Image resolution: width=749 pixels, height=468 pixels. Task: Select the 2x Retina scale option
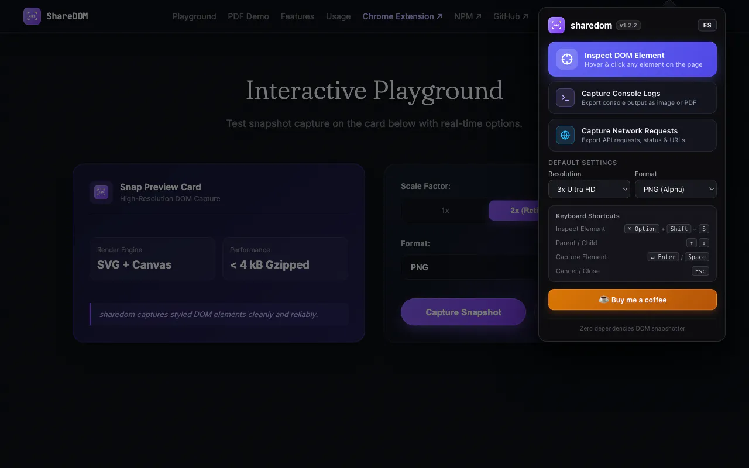point(514,211)
